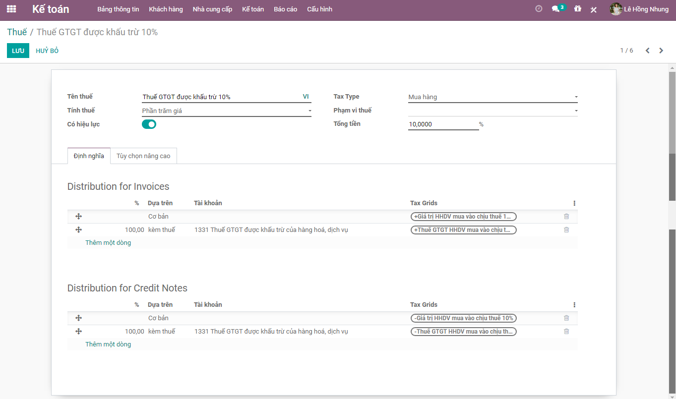Click the Tổng tiền amount field
The height and width of the screenshot is (399, 676).
442,124
